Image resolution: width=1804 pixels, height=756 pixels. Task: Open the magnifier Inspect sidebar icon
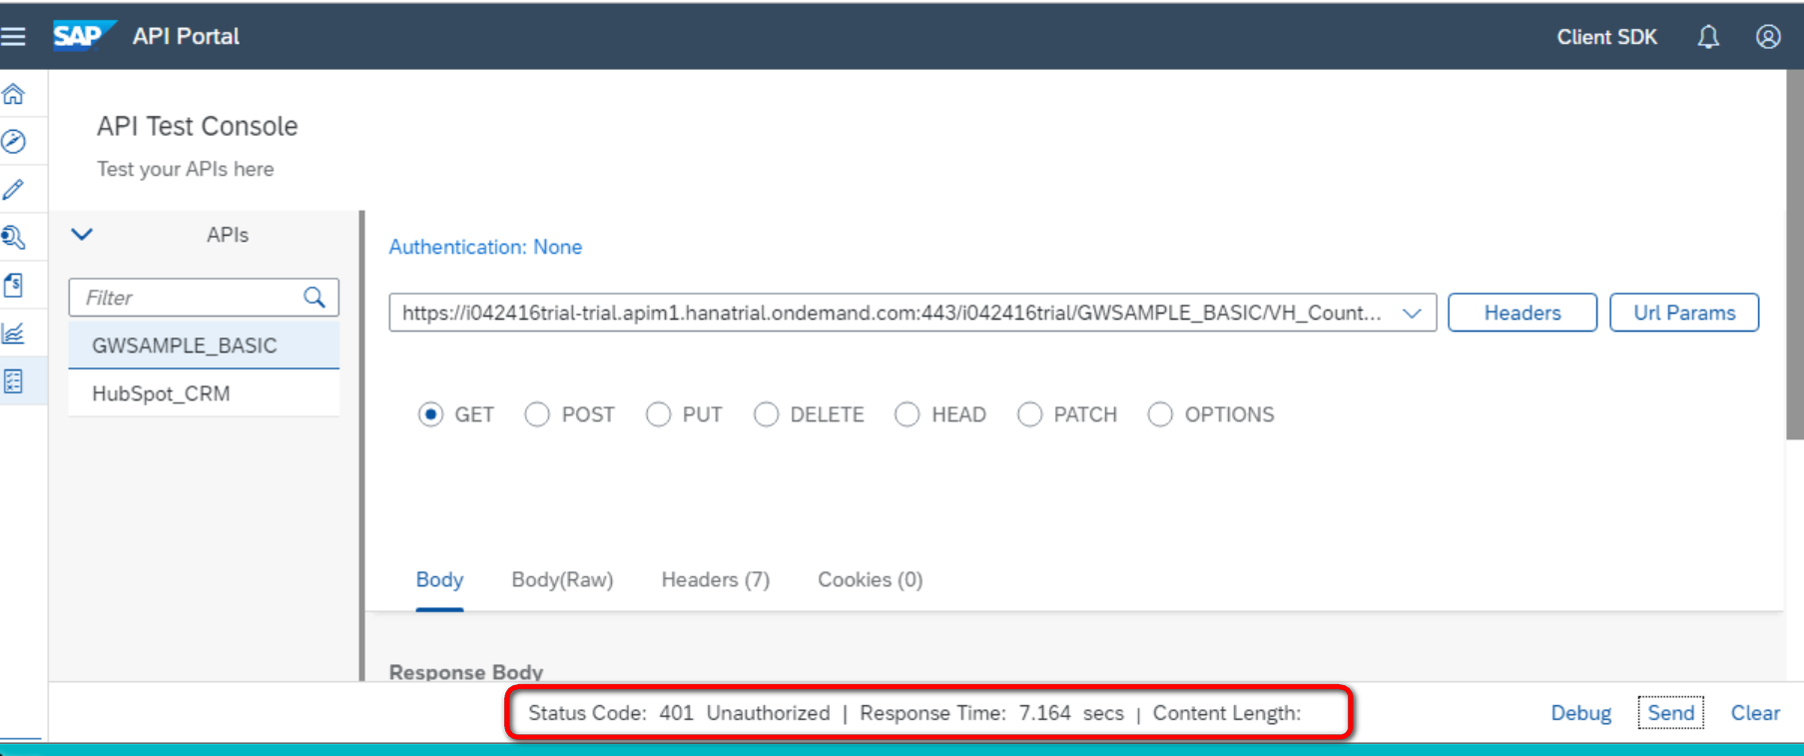click(x=14, y=237)
